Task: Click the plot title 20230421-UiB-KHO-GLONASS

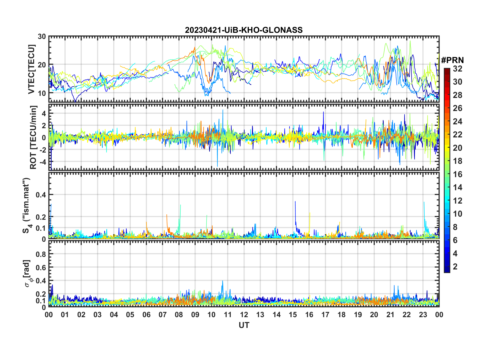Action: [x=244, y=30]
